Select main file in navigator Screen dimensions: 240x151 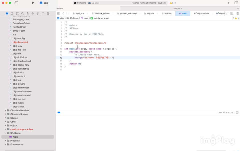(x=27, y=137)
